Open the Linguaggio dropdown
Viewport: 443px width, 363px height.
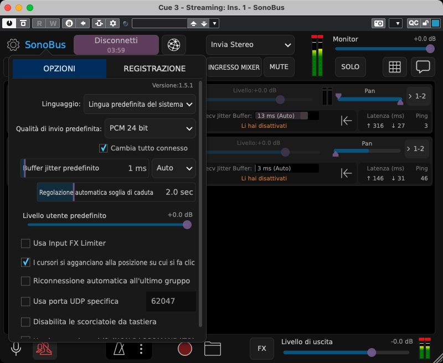pyautogui.click(x=140, y=104)
